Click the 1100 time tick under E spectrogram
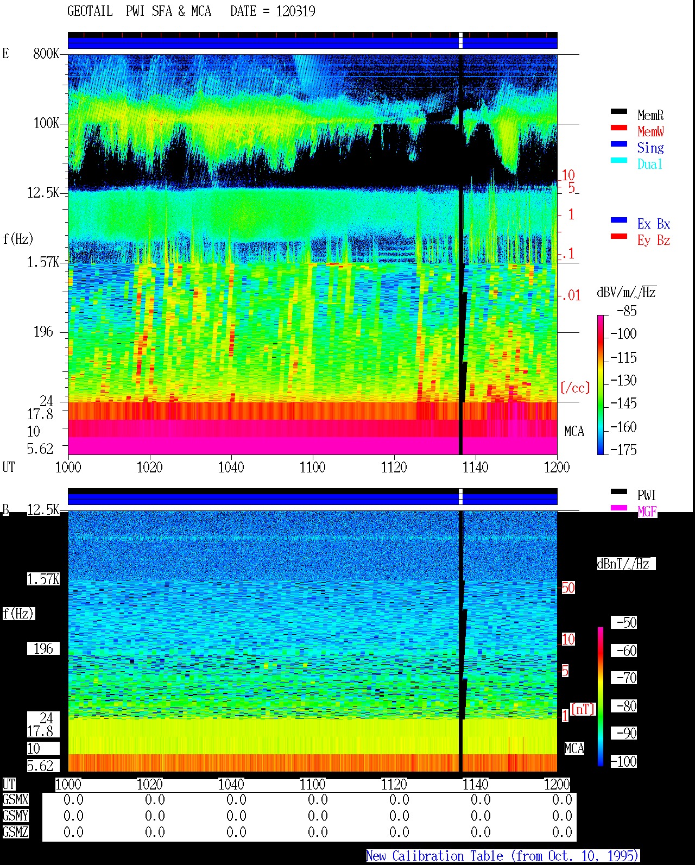This screenshot has height=865, width=695. [x=313, y=467]
